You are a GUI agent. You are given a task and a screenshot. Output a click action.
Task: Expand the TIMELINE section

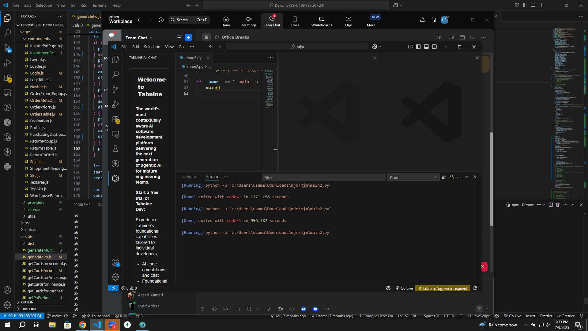pyautogui.click(x=29, y=309)
